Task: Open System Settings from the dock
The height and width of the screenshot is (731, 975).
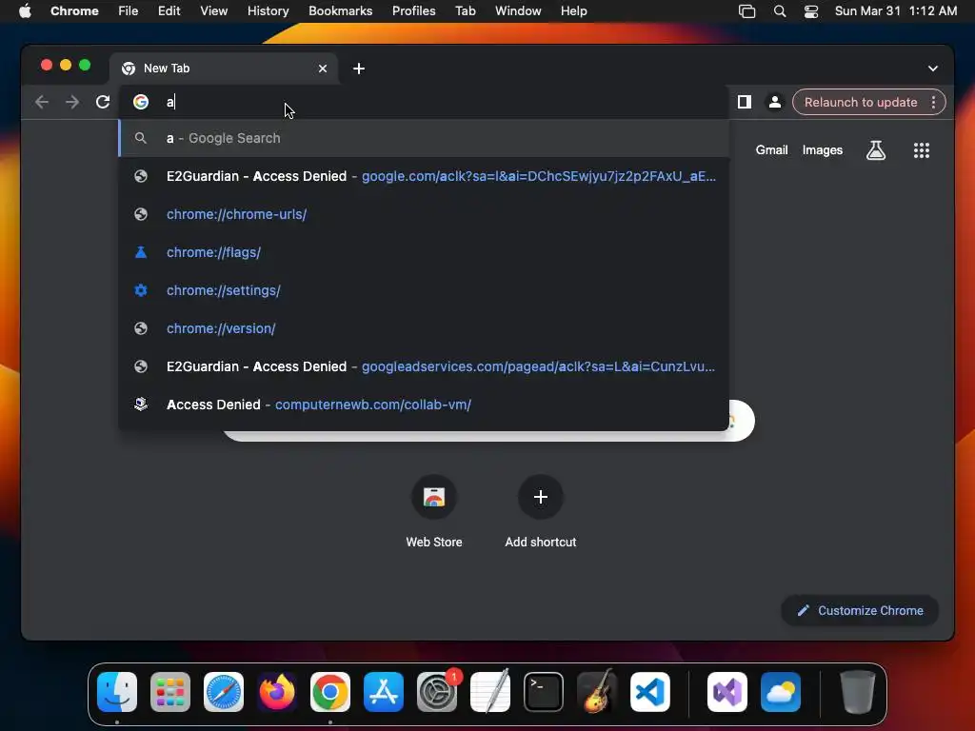Action: 437,692
